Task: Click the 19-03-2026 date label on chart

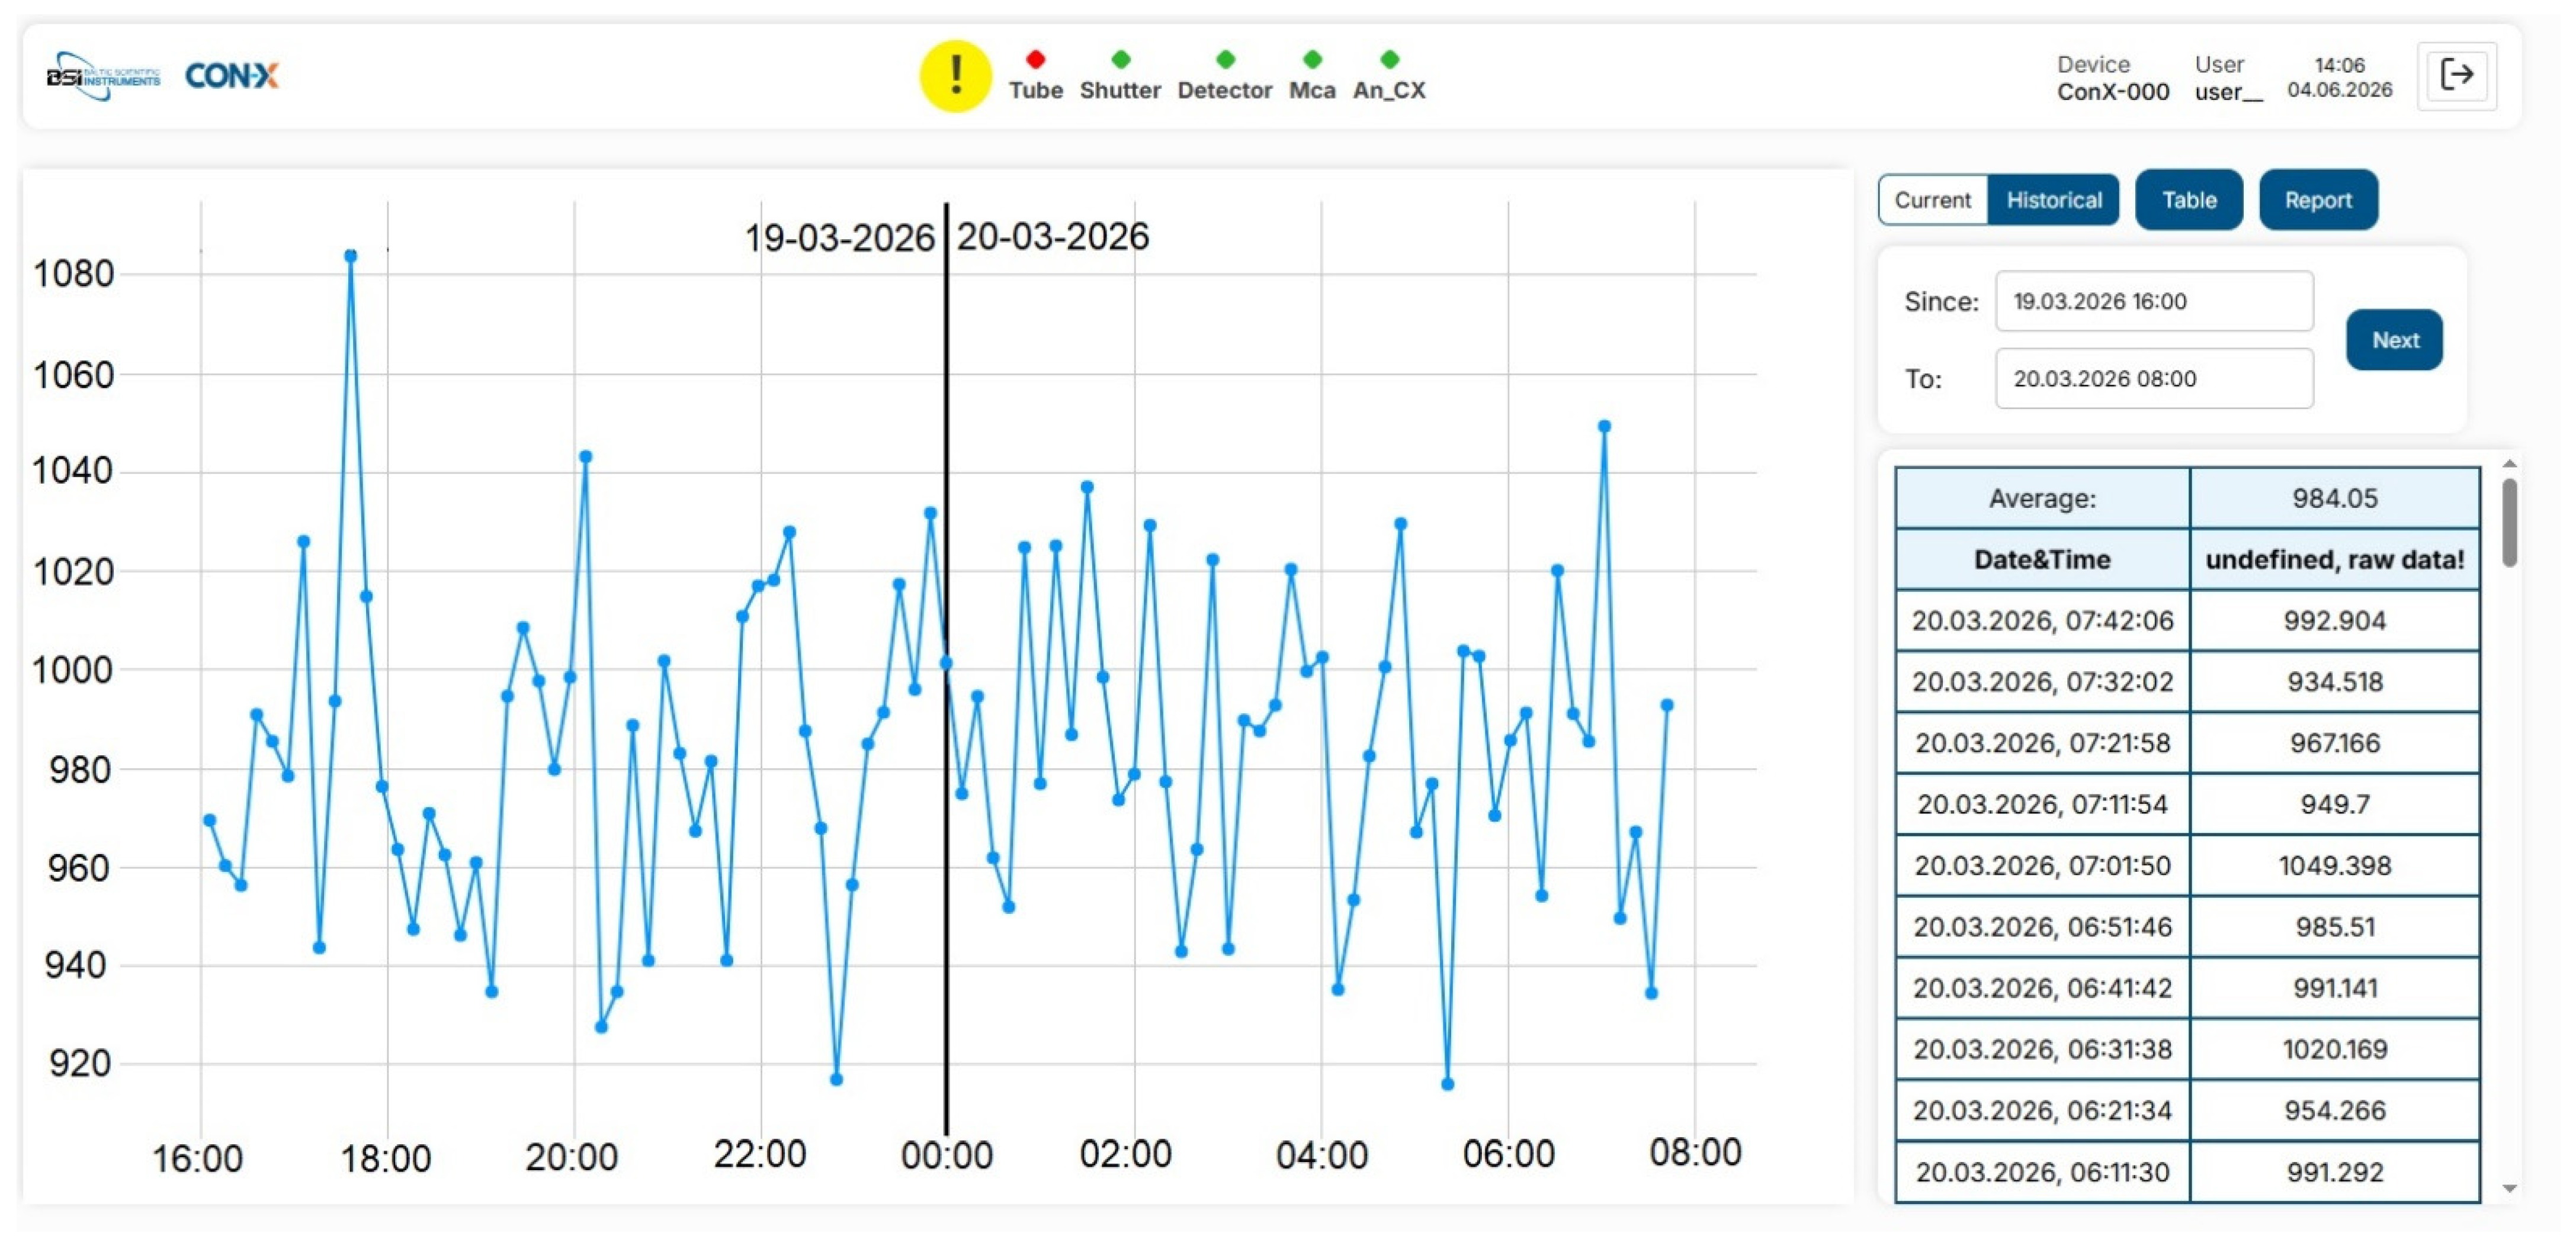Action: (839, 238)
